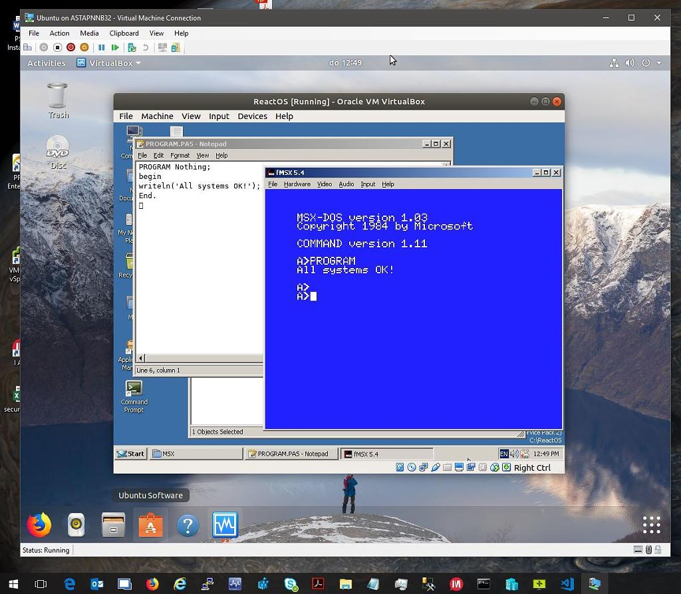Toggle the EN keyboard layout indicator in ReactOS tray
Screen dimensions: 681x594
503,453
